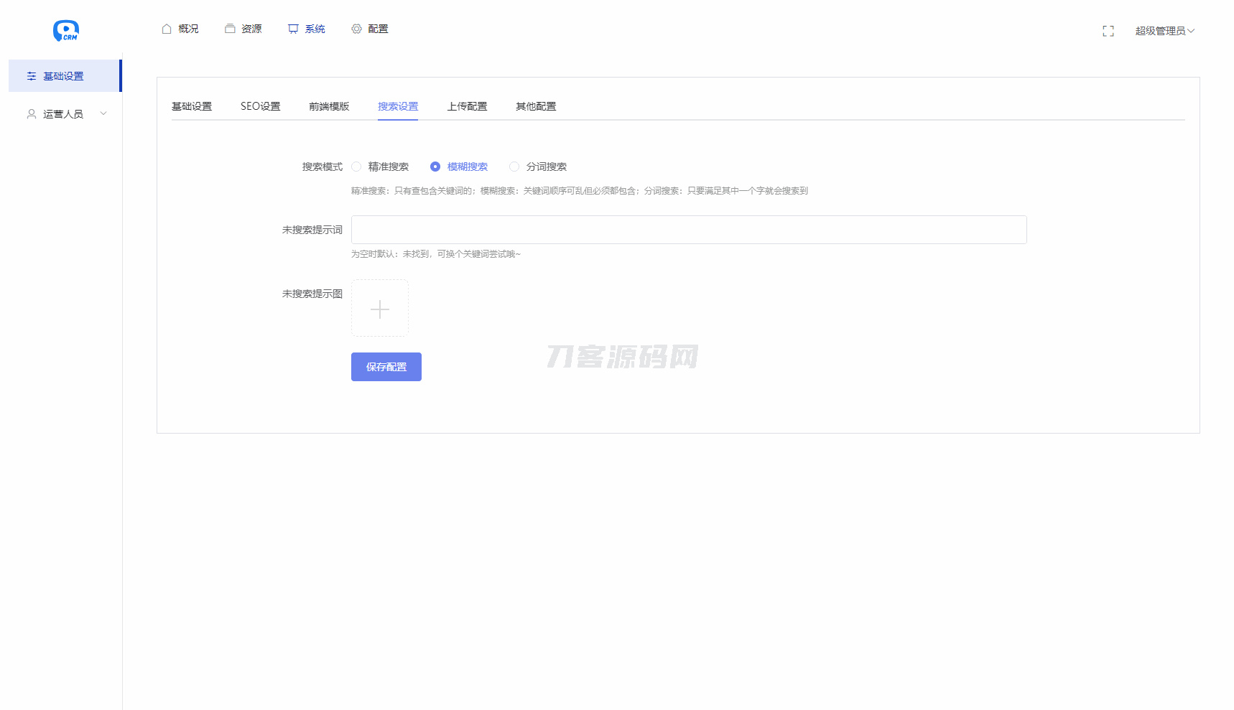Select the 模糊搜索 radio option

click(435, 167)
